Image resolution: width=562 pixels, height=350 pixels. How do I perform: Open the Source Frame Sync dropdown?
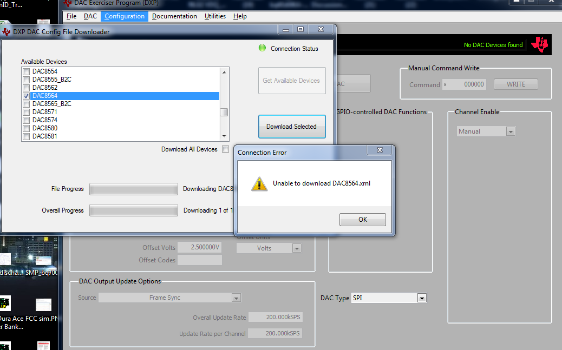(x=236, y=298)
